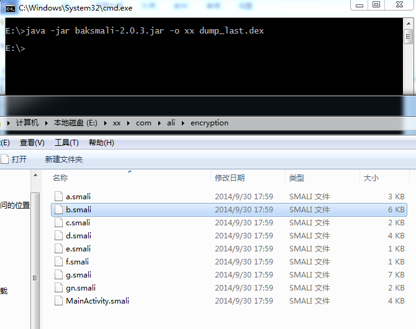Select file name b.smali
416x329 pixels.
(78, 210)
